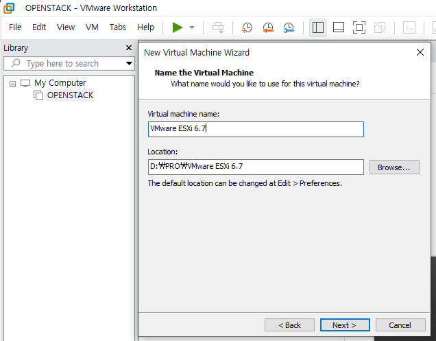This screenshot has width=436, height=341.
Task: Close the New Virtual Machine Wizard dialog
Action: pyautogui.click(x=420, y=52)
